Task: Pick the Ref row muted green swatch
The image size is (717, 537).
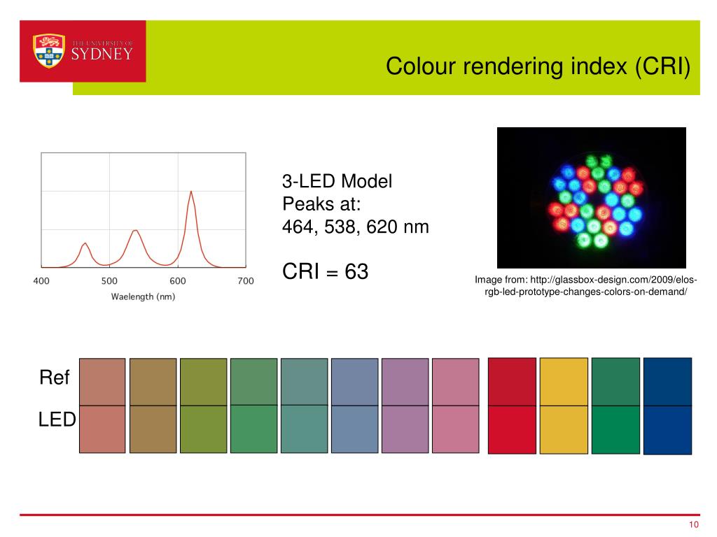Action: coord(253,382)
